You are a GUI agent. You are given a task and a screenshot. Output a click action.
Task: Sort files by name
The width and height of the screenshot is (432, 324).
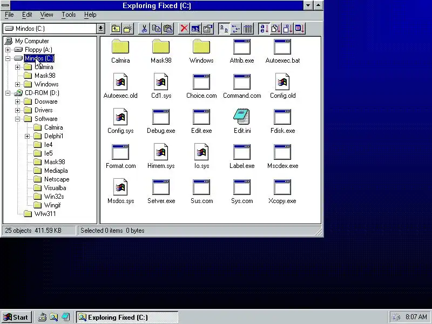tap(264, 29)
